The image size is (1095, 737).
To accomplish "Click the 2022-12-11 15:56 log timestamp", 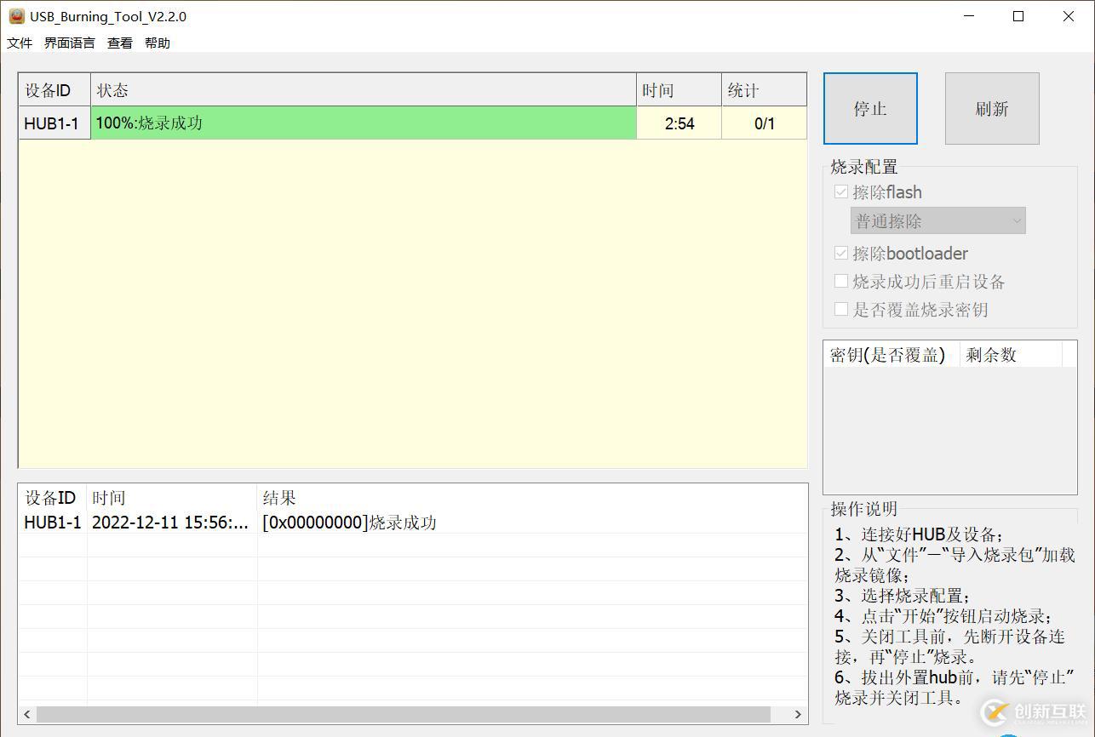I will coord(170,523).
